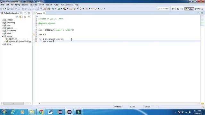
Task: Select the *square editor tab
Action: pyautogui.click(x=39, y=13)
